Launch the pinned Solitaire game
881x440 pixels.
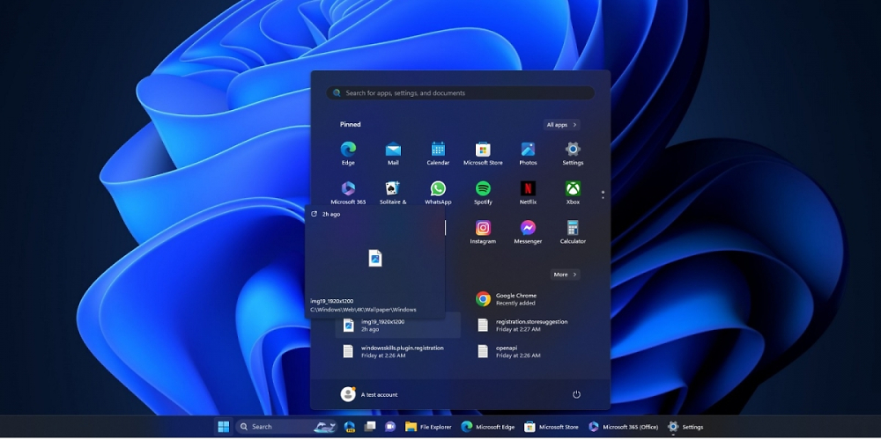point(393,193)
